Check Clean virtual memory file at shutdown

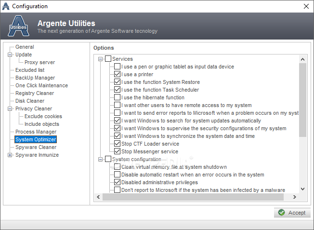tap(118, 167)
